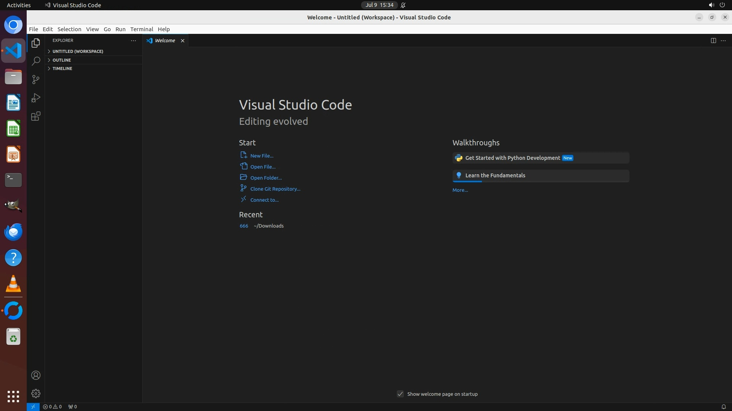Image resolution: width=732 pixels, height=411 pixels.
Task: Open the Search view in activity bar
Action: pyautogui.click(x=36, y=61)
